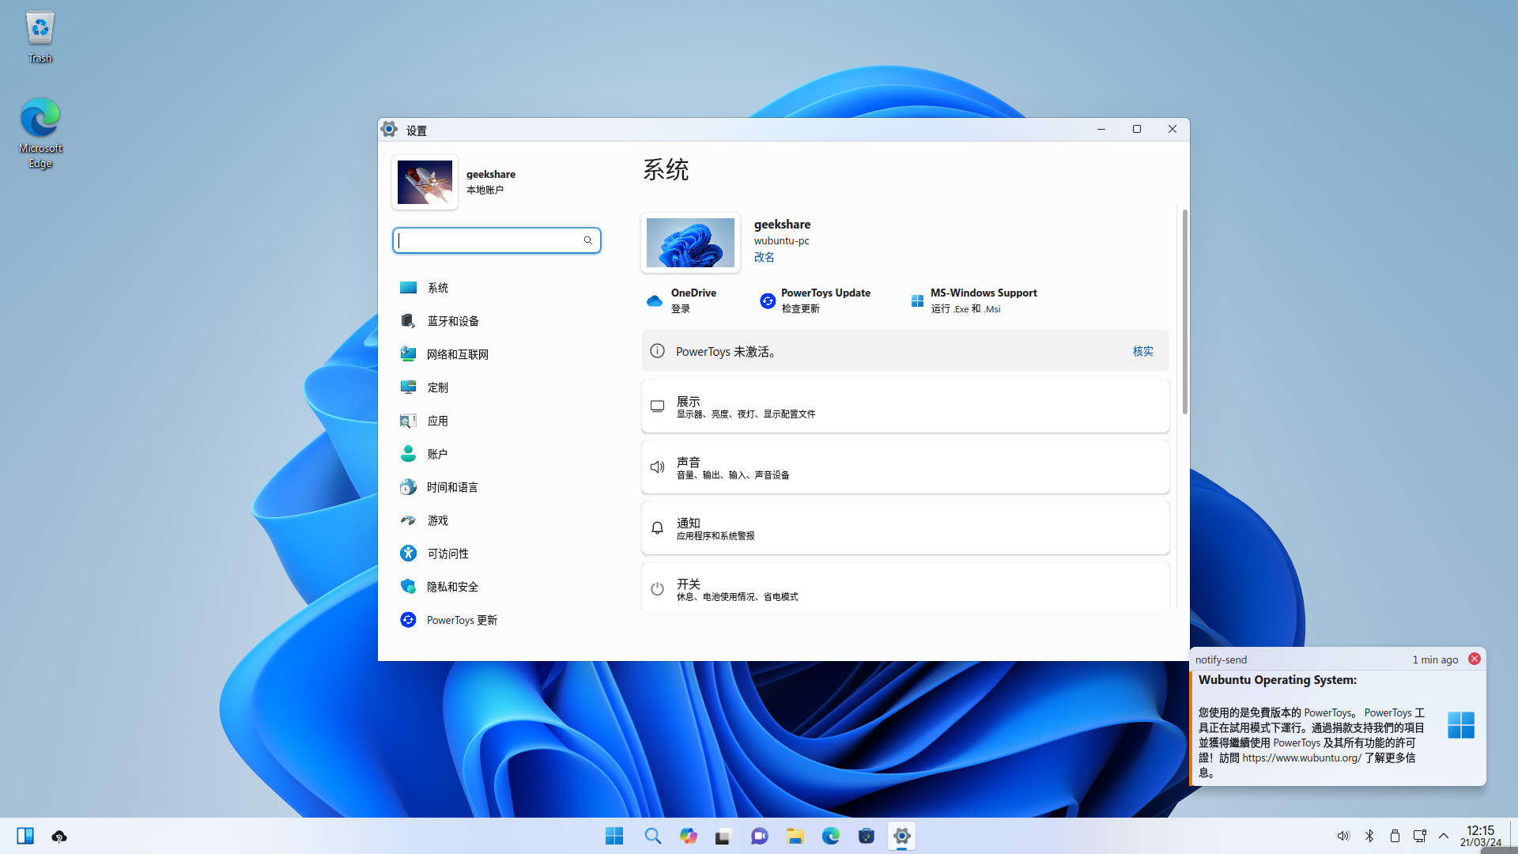Launch Microsoft Edge from the taskbar

pyautogui.click(x=830, y=836)
